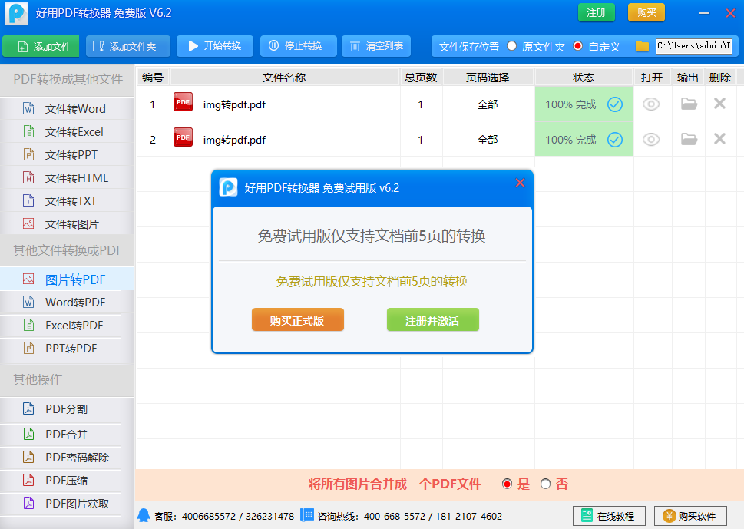
Task: Click 注册并激活 in the dialog
Action: click(433, 320)
